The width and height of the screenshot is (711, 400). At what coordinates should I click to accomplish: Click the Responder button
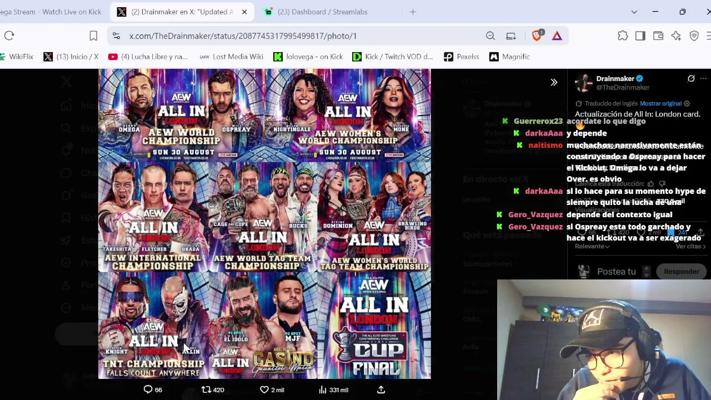point(681,272)
